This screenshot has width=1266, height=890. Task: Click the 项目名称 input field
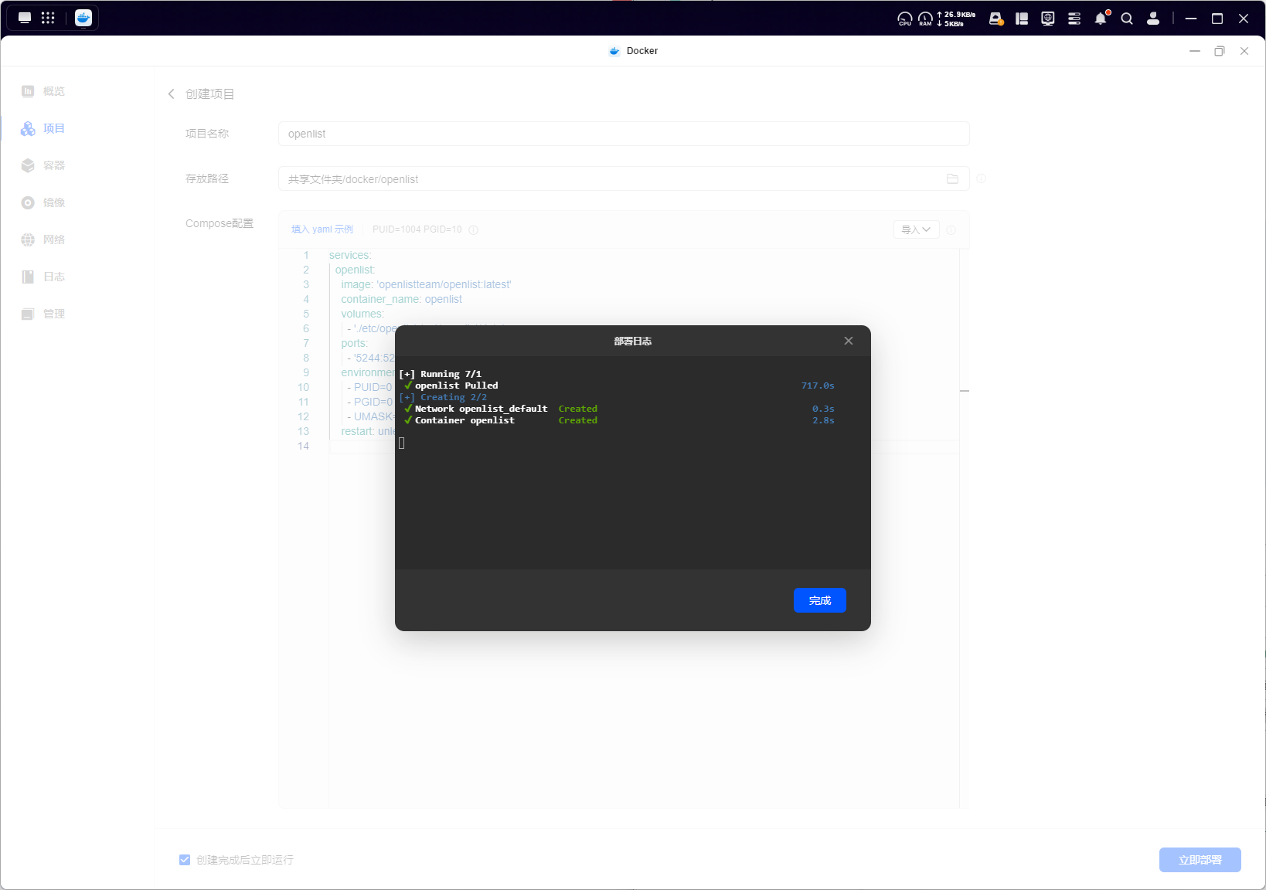(x=623, y=134)
